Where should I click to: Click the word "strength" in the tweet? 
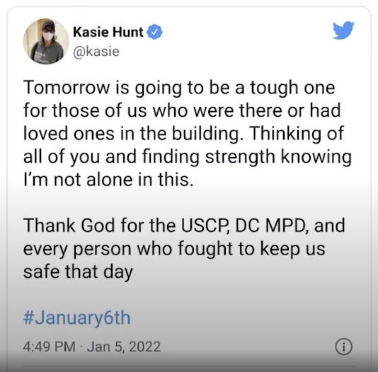[x=240, y=157]
